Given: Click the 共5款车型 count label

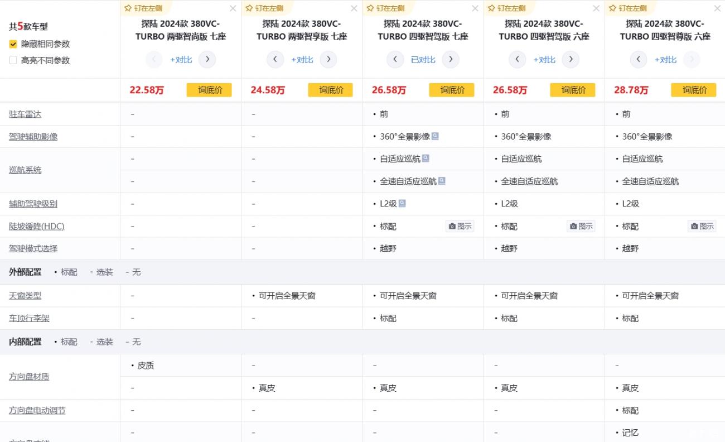Looking at the screenshot, I should pyautogui.click(x=28, y=26).
